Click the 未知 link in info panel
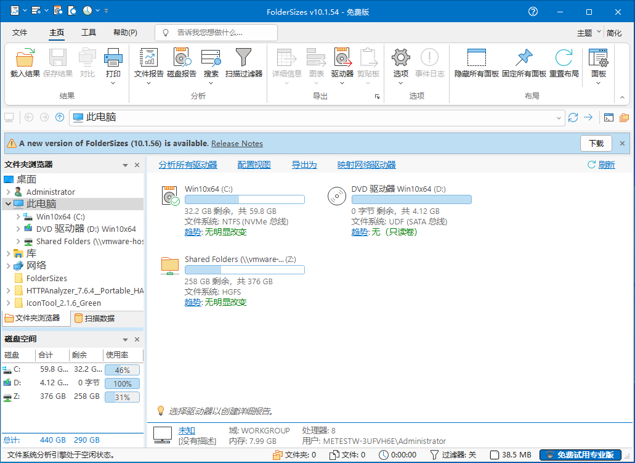The width and height of the screenshot is (635, 463). point(187,430)
